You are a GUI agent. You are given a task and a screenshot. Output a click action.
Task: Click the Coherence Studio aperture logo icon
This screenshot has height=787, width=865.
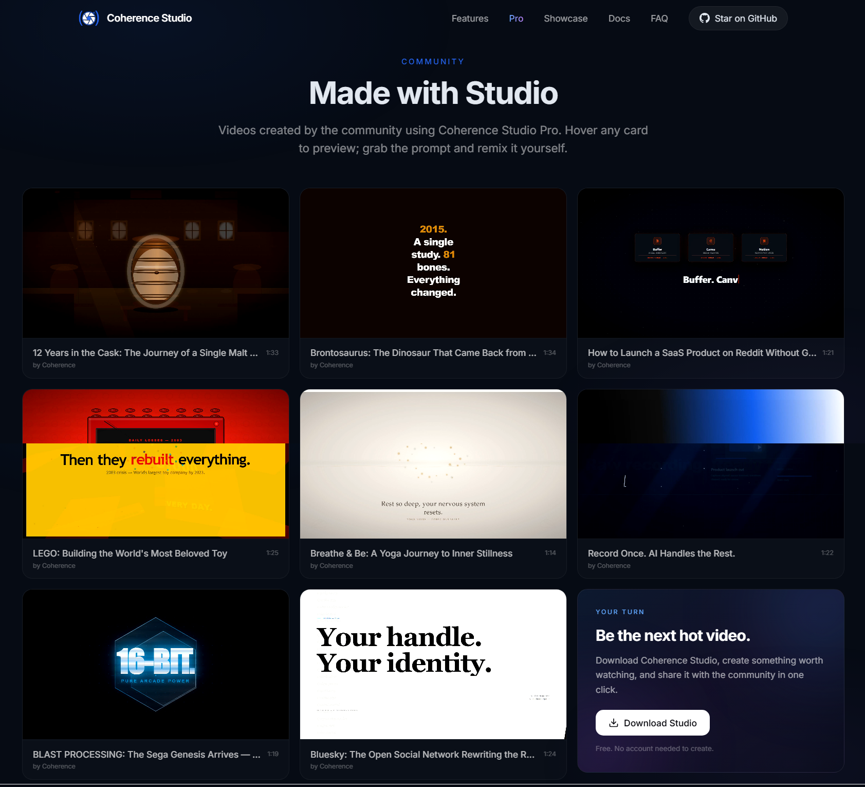[89, 18]
